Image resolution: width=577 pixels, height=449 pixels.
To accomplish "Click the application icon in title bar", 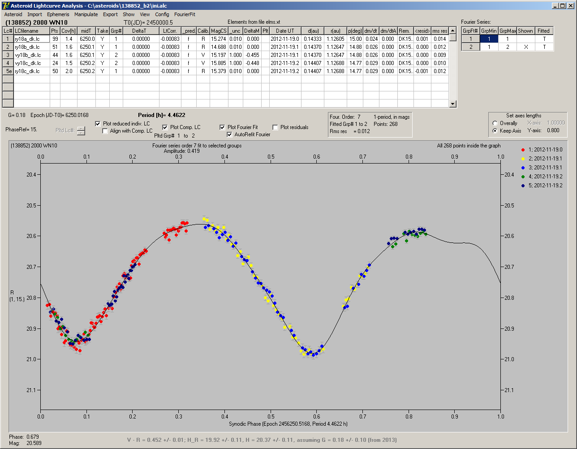I will 5,5.
